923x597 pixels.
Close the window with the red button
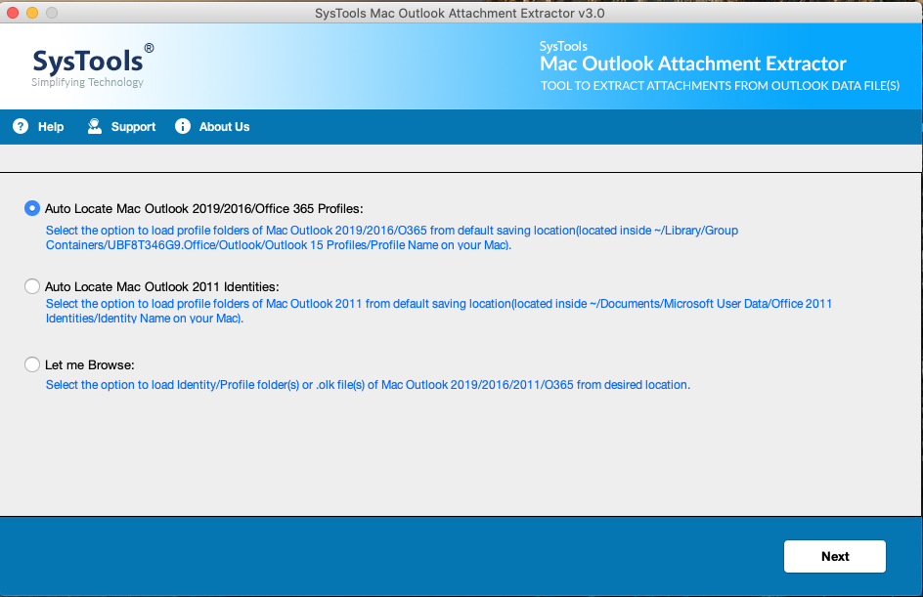pos(13,14)
